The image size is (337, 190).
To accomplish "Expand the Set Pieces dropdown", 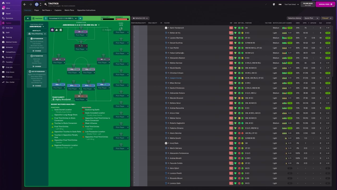I will click(x=47, y=10).
